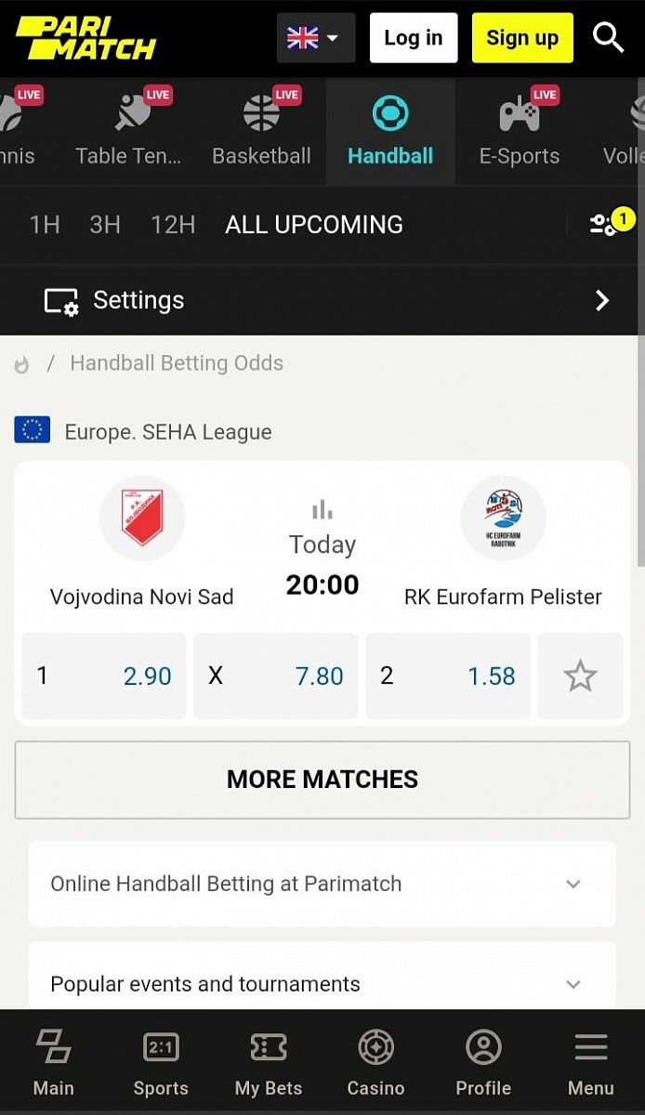Expand Popular events and tournaments section
The image size is (645, 1115).
pos(322,984)
